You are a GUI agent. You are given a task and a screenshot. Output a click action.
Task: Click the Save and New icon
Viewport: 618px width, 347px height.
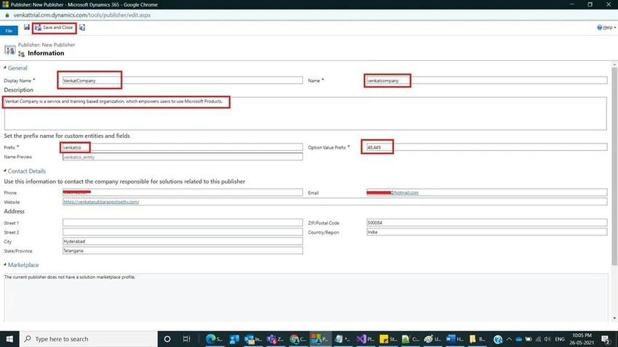(82, 28)
